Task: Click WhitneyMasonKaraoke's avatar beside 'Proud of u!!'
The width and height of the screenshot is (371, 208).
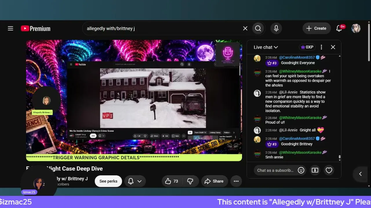Action: coord(257,118)
